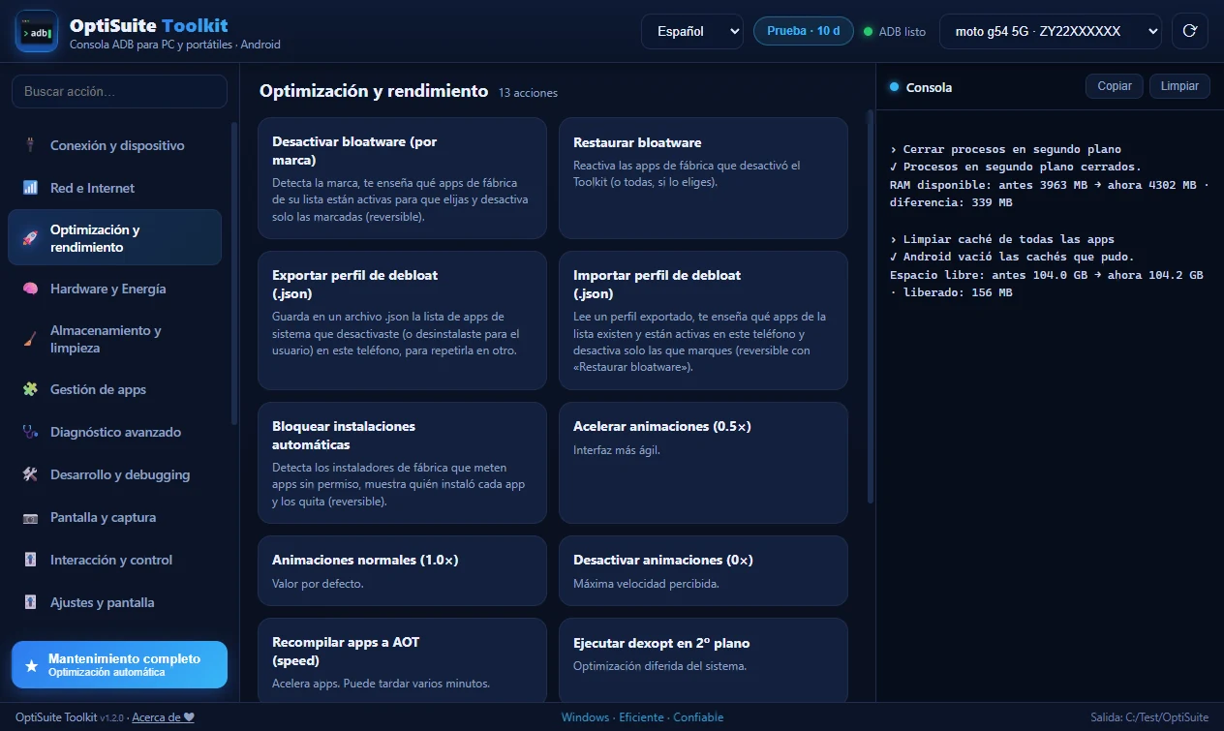Run Ejecutar dexopt en 2º plano
The height and width of the screenshot is (731, 1224).
click(703, 661)
